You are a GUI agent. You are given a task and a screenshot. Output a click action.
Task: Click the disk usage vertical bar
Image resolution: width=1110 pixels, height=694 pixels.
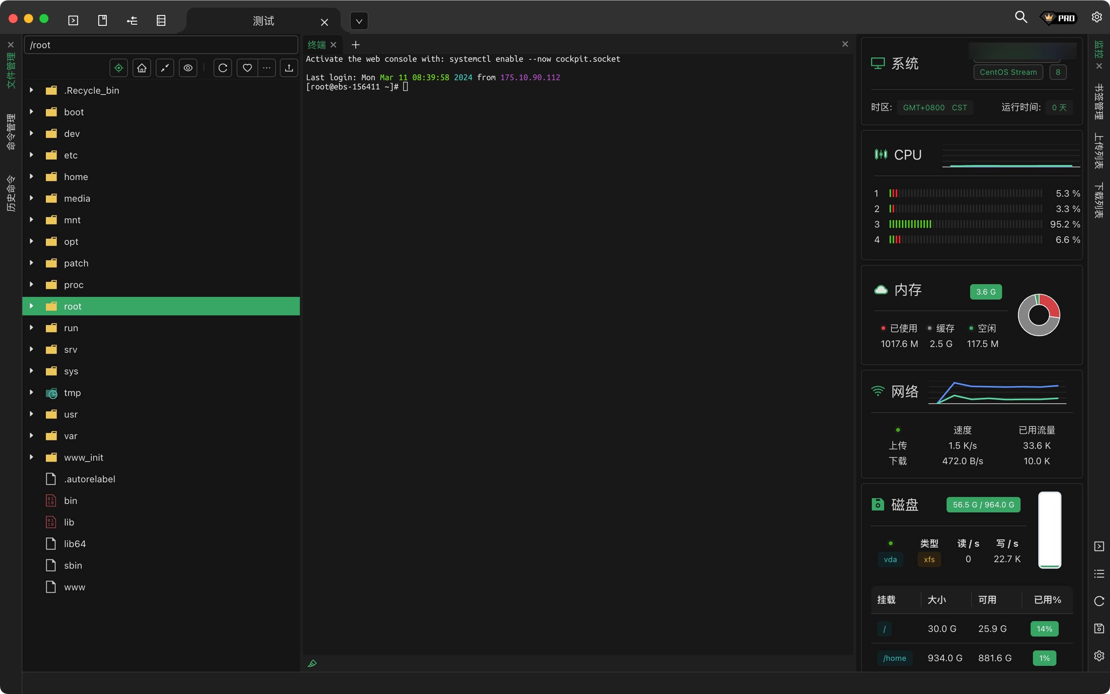pos(1050,530)
